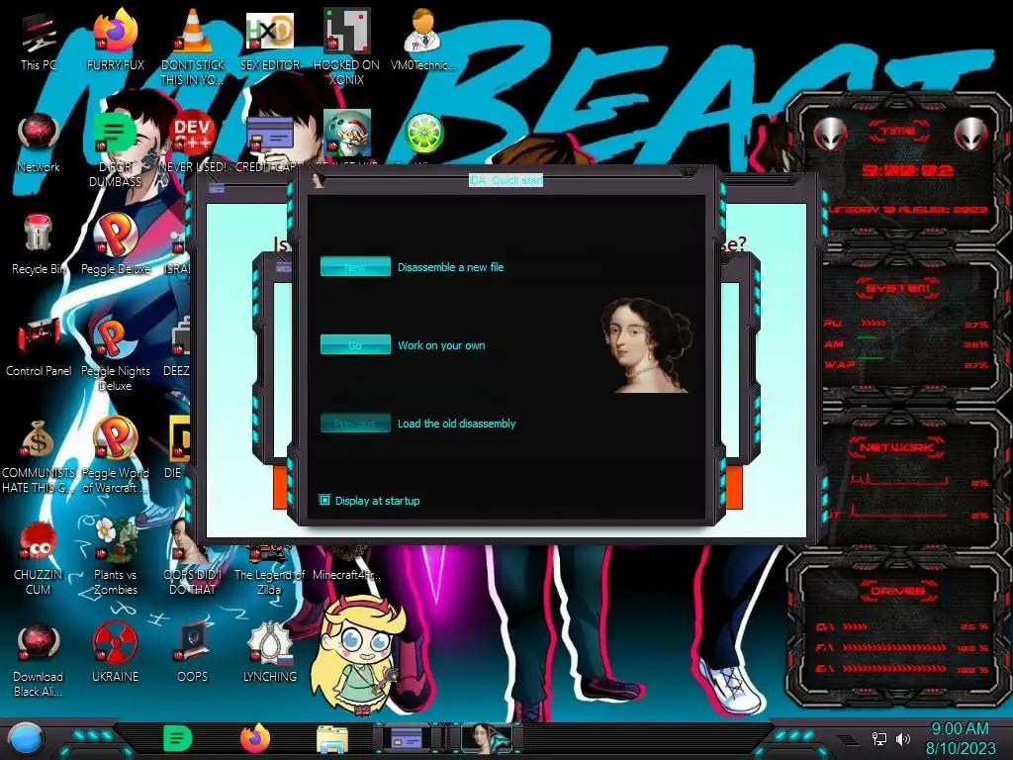1013x760 pixels.
Task: Toggle the Display at startup checkbox
Action: coord(324,500)
